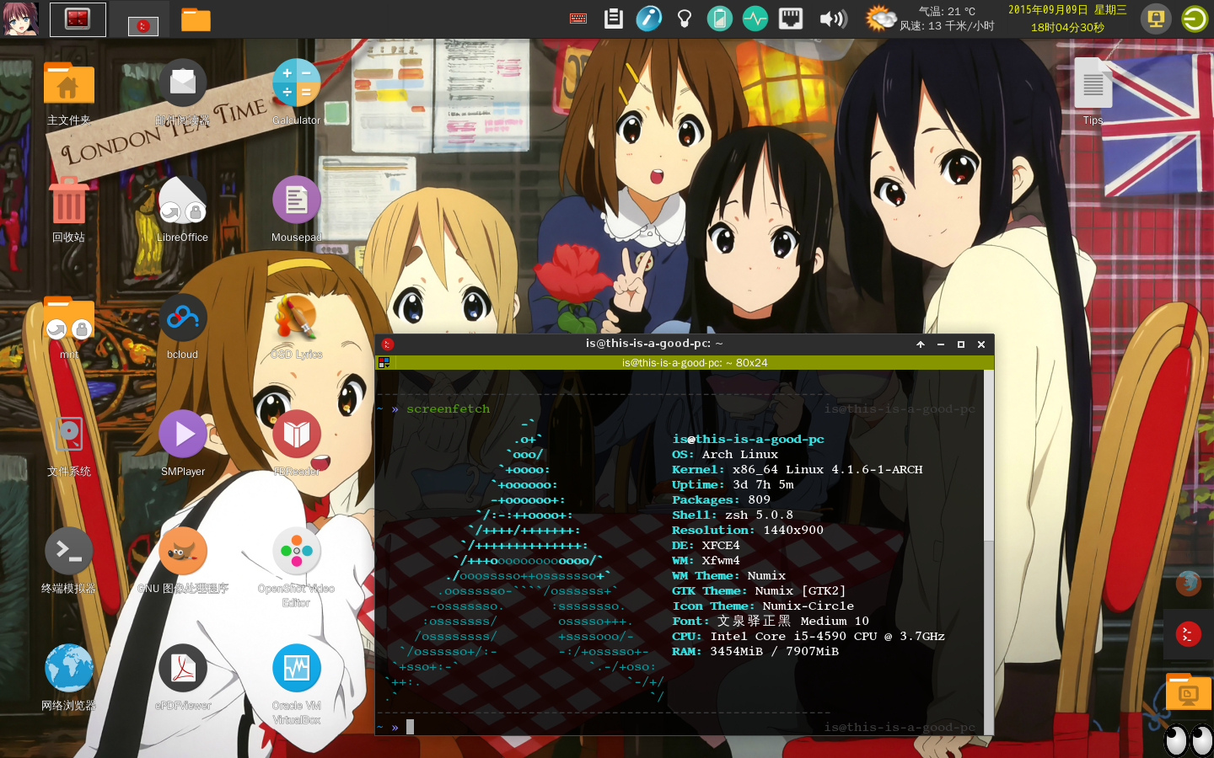The image size is (1214, 758).
Task: Click the 'CPU: Intel Core i5-4590' line
Action: [808, 637]
